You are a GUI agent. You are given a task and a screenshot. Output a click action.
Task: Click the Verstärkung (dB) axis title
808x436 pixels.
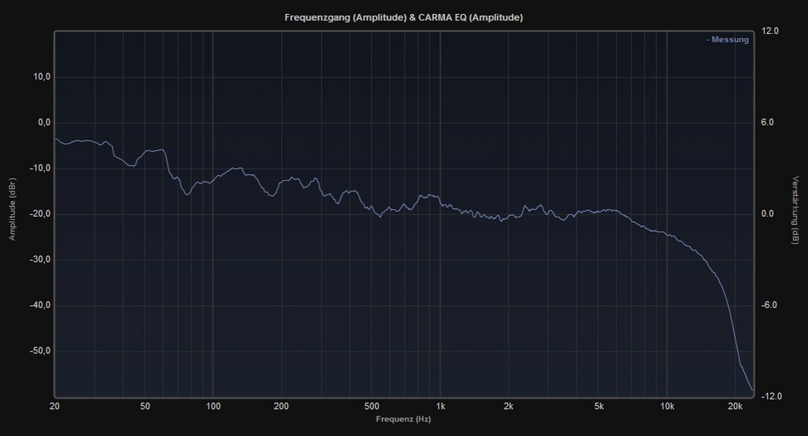[796, 210]
